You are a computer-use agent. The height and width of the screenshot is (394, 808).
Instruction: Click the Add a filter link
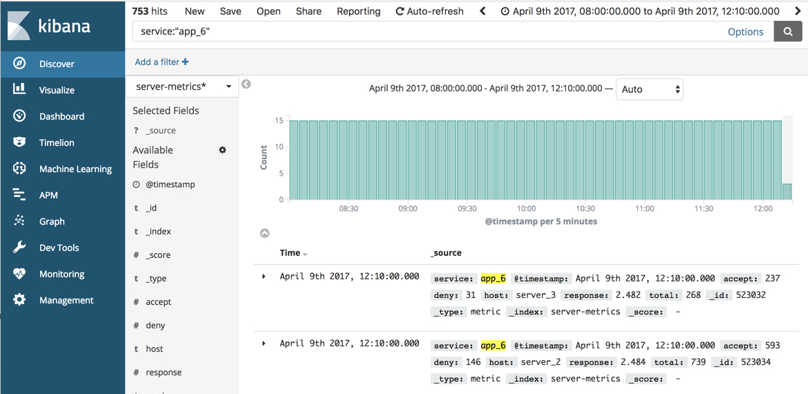(x=161, y=62)
